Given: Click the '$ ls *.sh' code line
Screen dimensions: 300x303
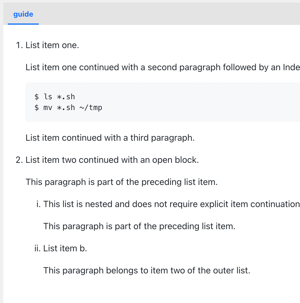Looking at the screenshot, I should pos(55,97).
